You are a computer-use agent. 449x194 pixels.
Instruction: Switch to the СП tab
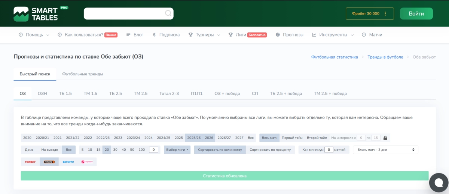click(x=255, y=93)
